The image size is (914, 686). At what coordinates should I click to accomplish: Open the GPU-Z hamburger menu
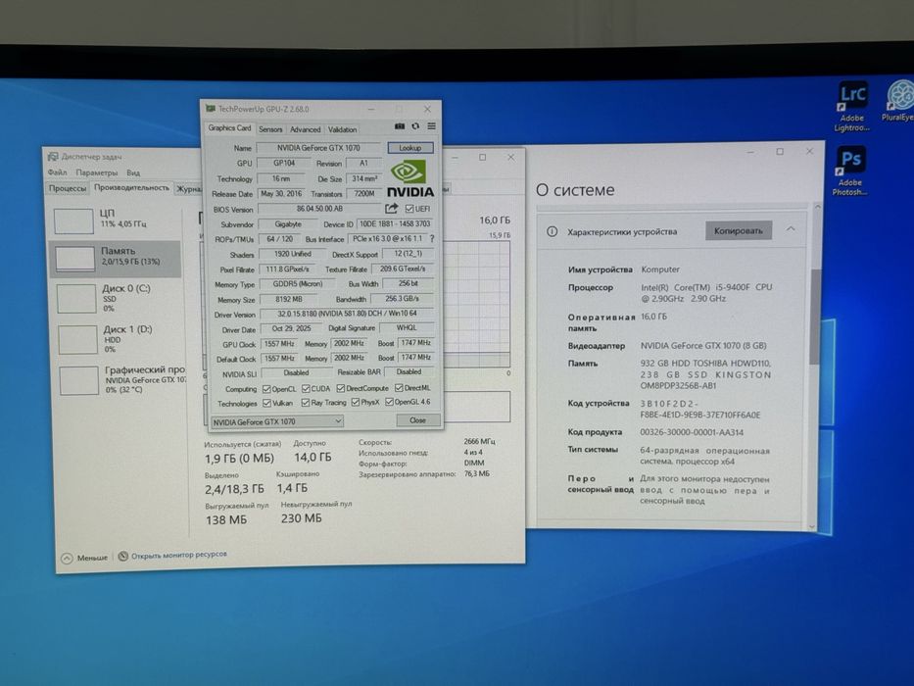click(431, 126)
